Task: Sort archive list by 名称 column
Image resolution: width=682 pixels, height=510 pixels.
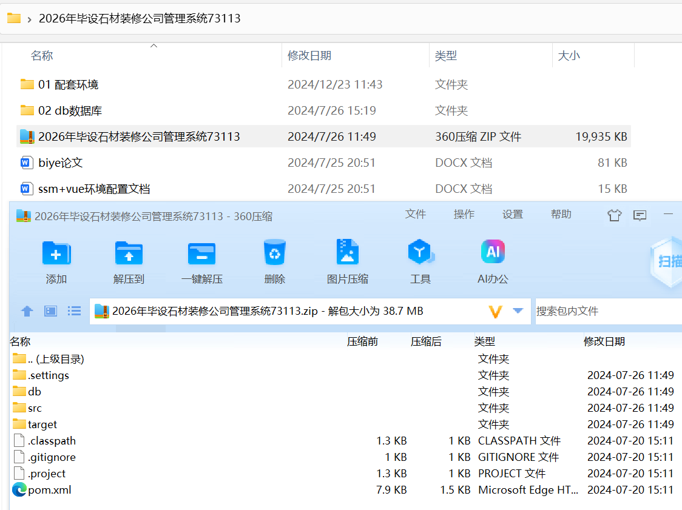Action: [20, 342]
